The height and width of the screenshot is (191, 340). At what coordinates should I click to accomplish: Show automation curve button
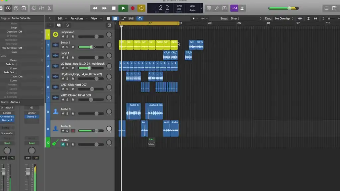(124, 19)
